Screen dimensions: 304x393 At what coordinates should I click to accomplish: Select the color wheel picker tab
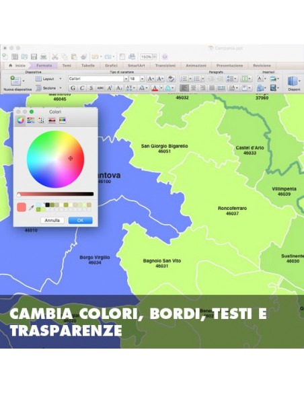tap(21, 120)
